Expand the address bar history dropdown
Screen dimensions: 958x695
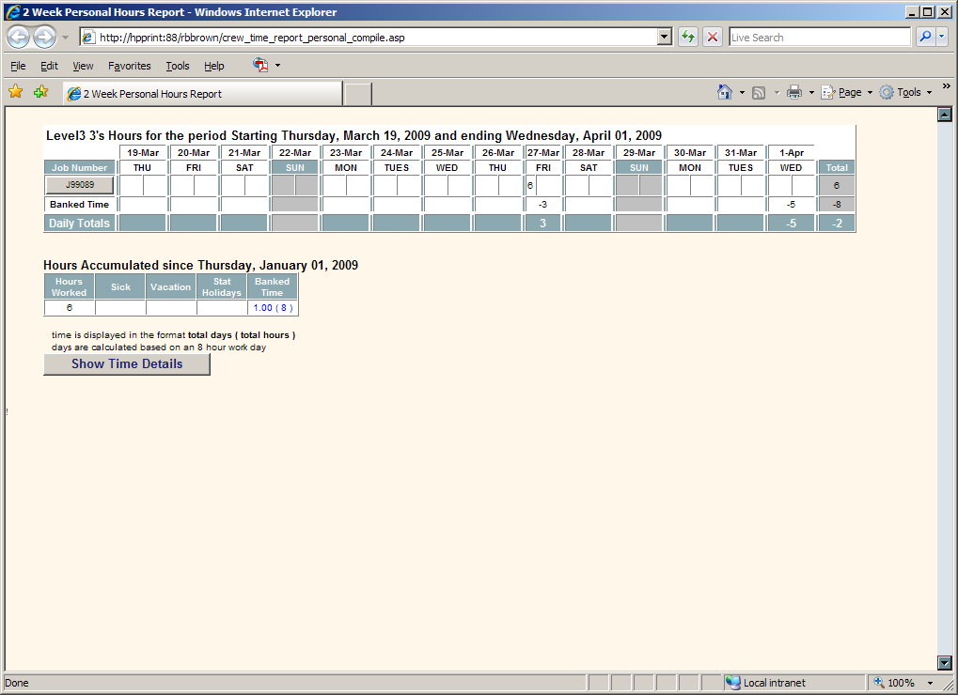coord(665,38)
